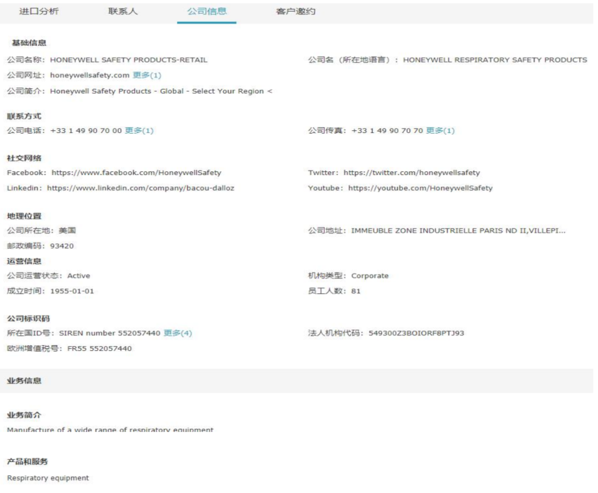
Task: Show more fax numbers next to 公司传真
Action: (x=440, y=130)
